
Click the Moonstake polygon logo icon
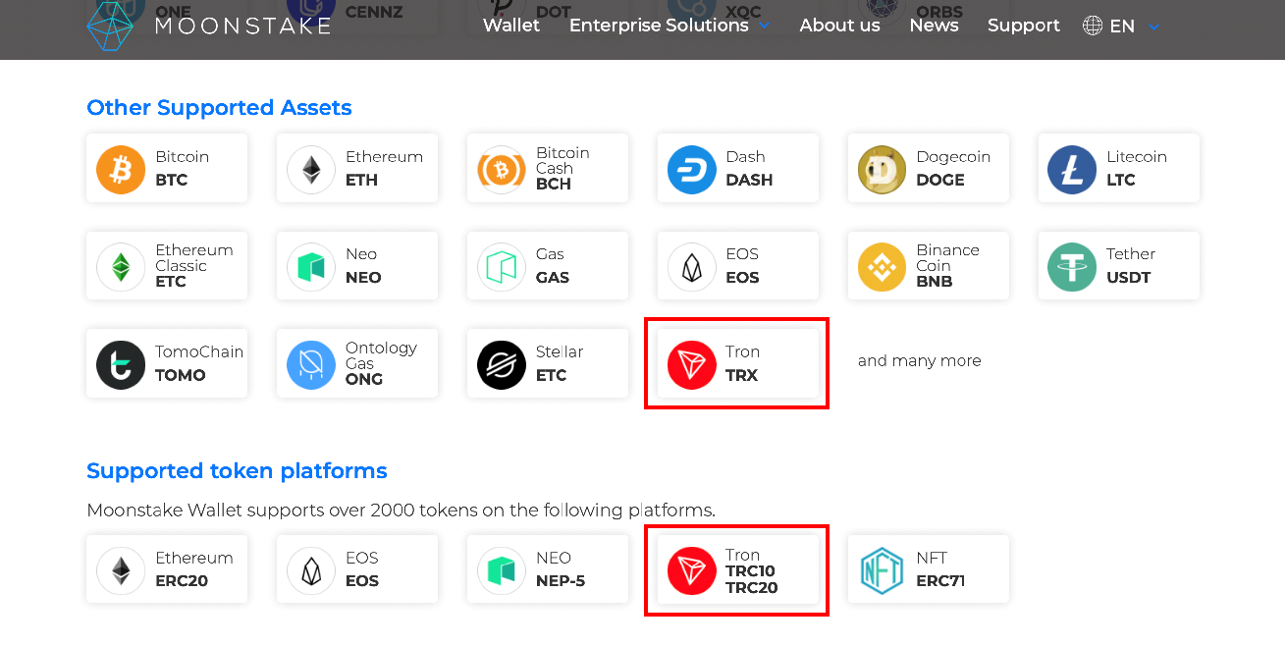110,26
